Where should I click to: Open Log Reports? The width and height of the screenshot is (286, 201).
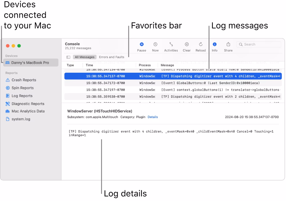pos(22,95)
